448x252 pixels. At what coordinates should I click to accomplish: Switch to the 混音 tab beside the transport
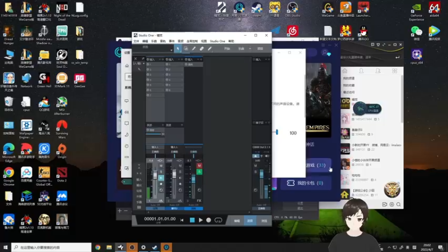click(x=250, y=221)
